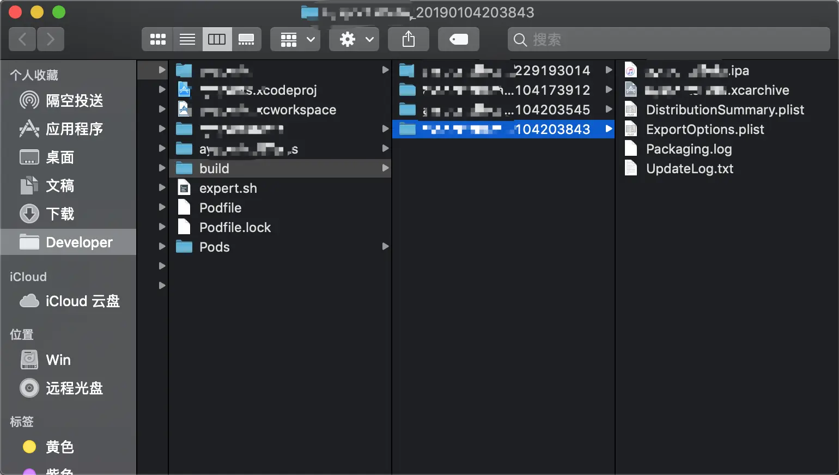This screenshot has height=475, width=839.
Task: Expand arrow for folder ending 104203545
Action: (x=609, y=109)
